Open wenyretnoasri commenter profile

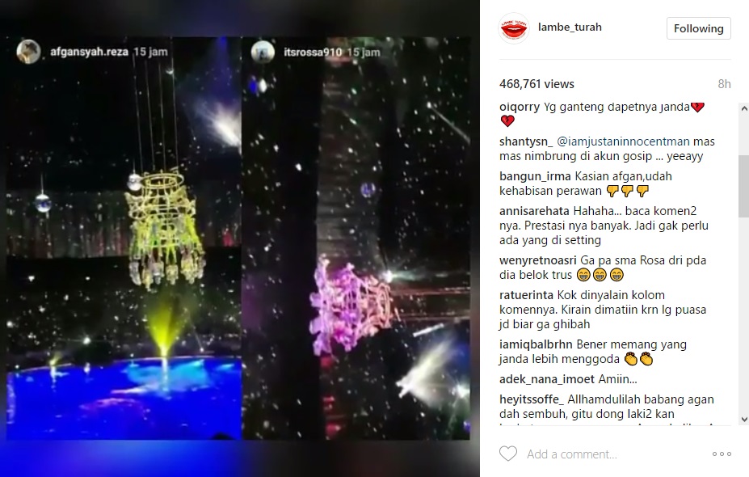click(538, 260)
